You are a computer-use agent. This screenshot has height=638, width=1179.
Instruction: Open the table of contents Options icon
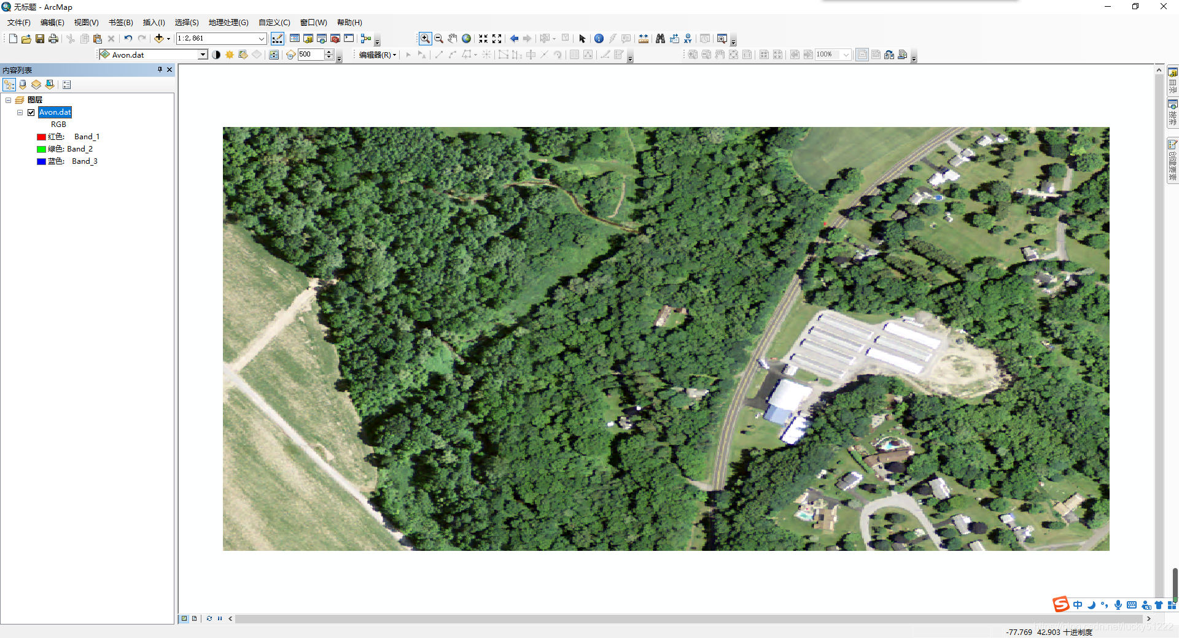(x=67, y=85)
